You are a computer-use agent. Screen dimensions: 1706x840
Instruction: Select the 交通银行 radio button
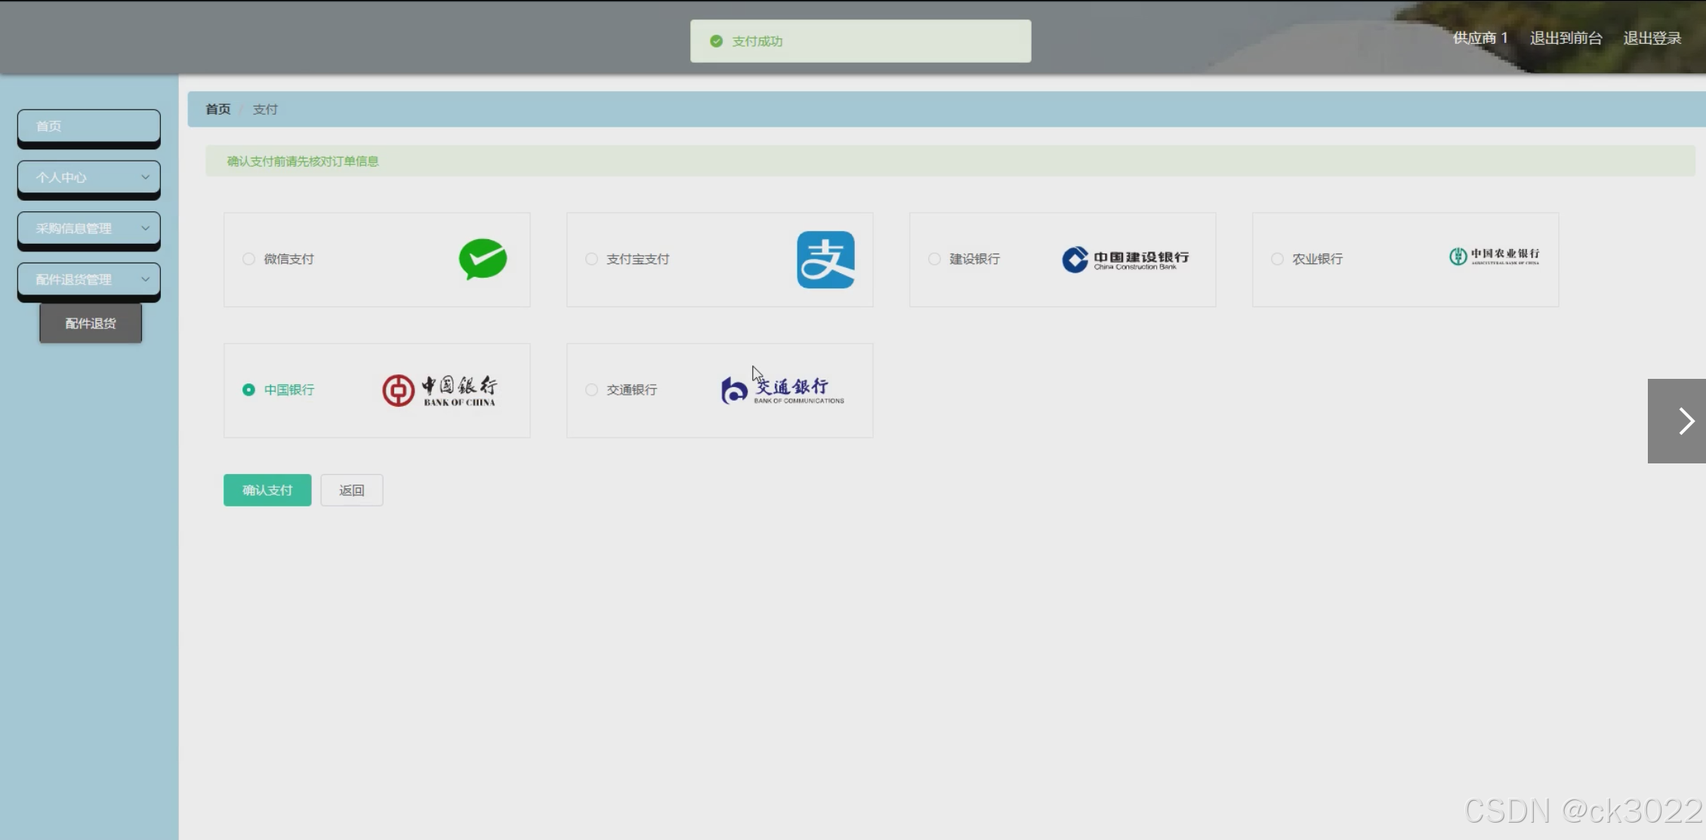(x=591, y=390)
